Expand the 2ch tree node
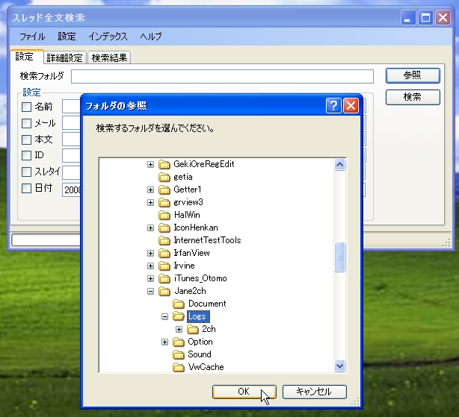Image resolution: width=459 pixels, height=417 pixels. [179, 330]
